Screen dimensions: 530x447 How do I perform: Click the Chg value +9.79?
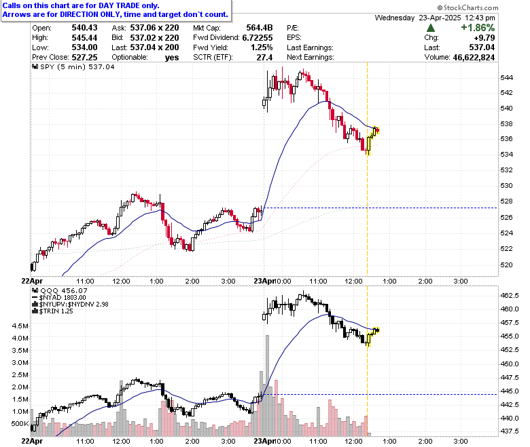pos(484,38)
